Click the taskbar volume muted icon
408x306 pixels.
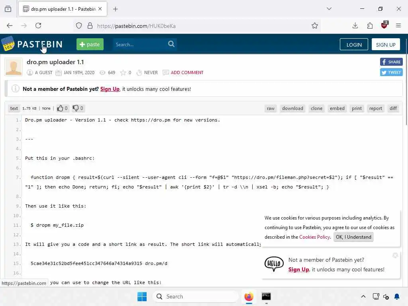click(386, 296)
